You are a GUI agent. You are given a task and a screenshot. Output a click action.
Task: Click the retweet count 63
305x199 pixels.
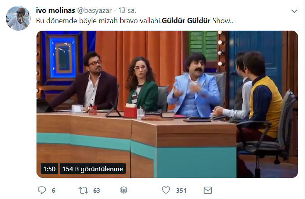tap(97, 190)
